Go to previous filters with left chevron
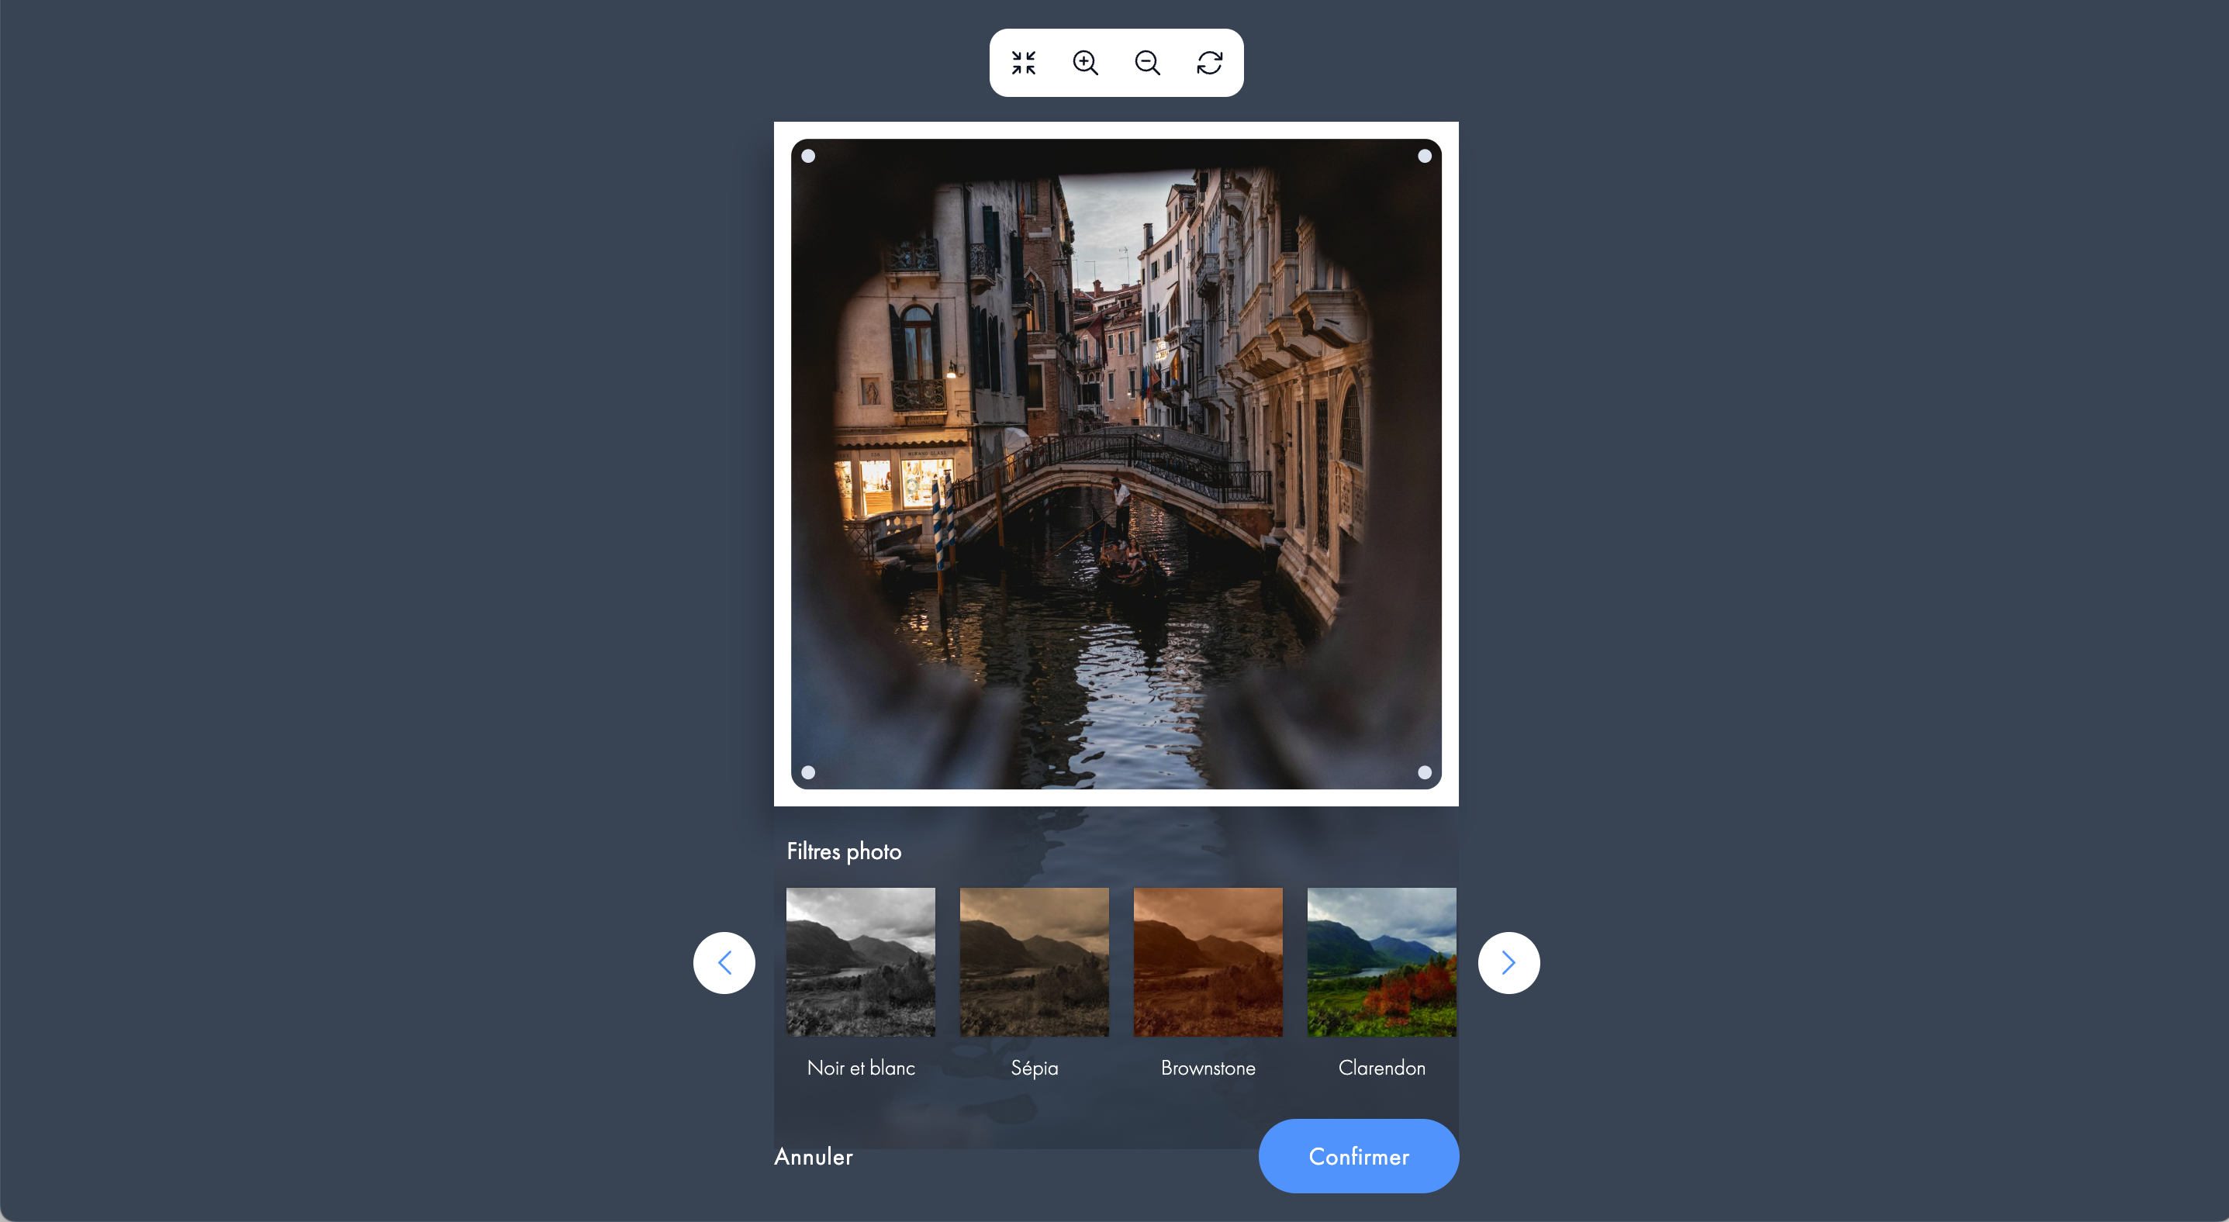 point(724,962)
